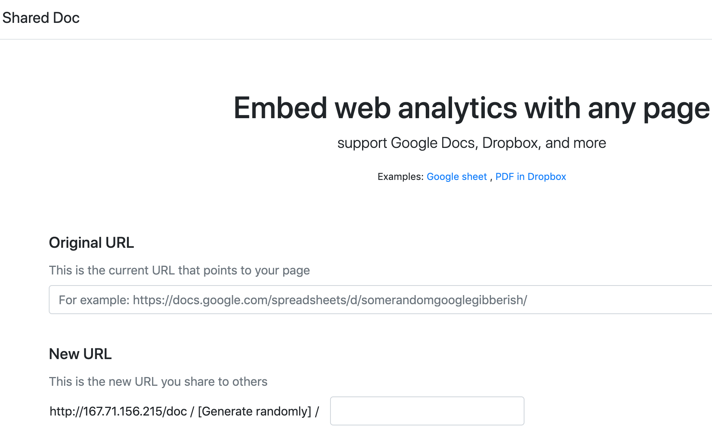
Task: Click the word 'Dropbox' in the subtitle
Action: 510,143
